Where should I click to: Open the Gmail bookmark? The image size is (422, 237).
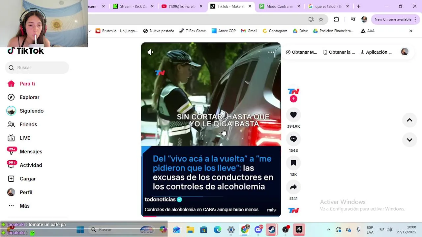tap(249, 31)
